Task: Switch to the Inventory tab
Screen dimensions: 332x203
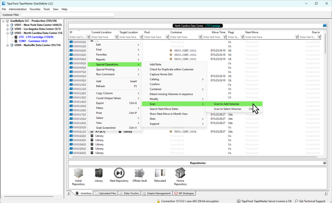Action: pyautogui.click(x=84, y=193)
